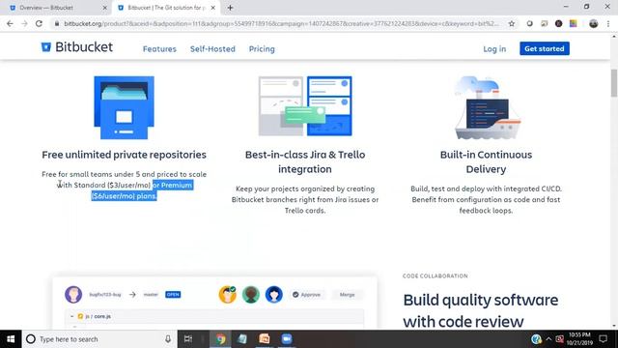Go to the Pricing page
618x348 pixels.
(x=262, y=49)
